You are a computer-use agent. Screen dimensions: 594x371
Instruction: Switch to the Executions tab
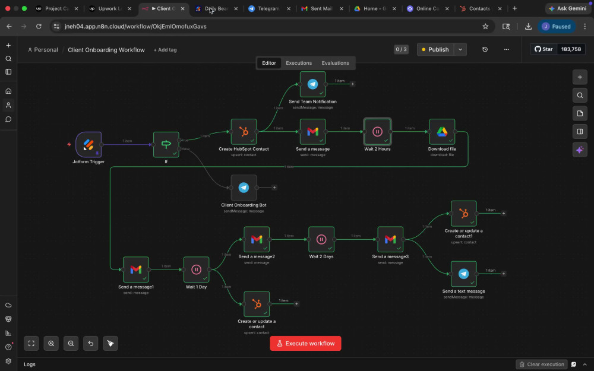coord(299,63)
